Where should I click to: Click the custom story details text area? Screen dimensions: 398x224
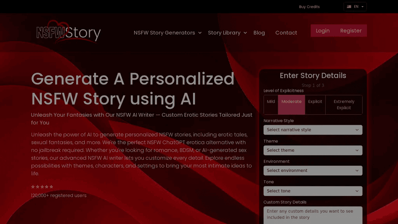[313, 215]
